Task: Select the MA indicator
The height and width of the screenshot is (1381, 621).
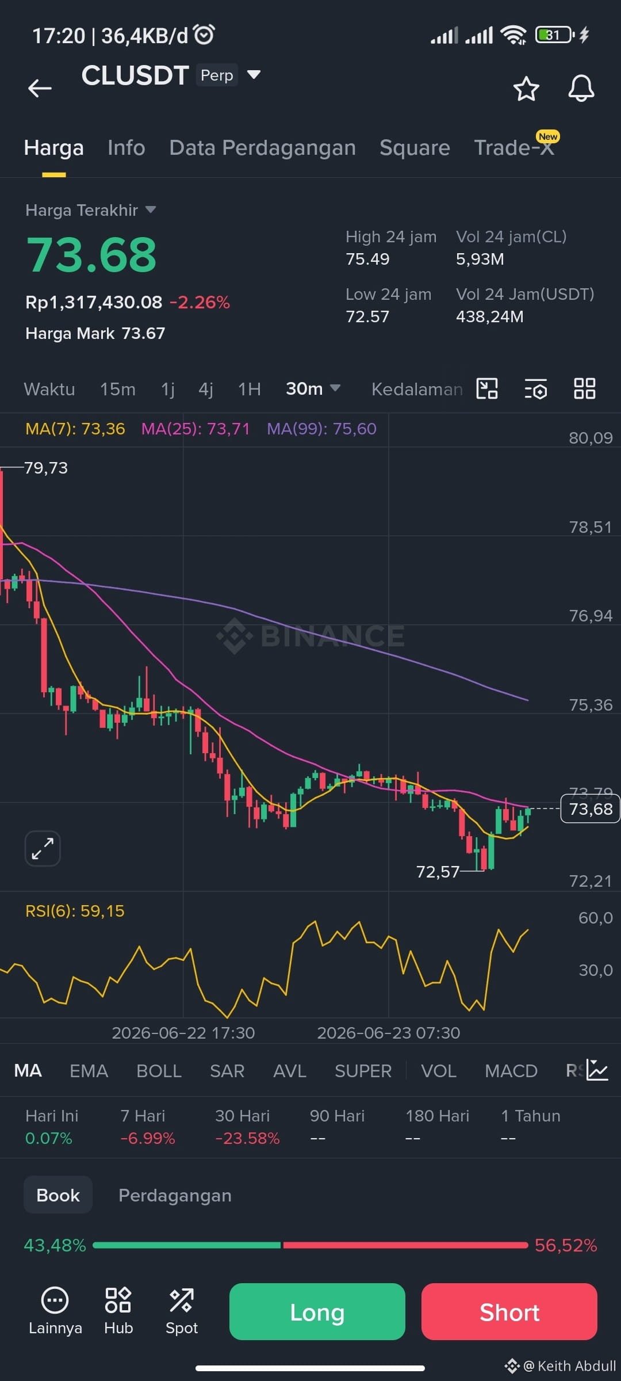Action: [28, 1071]
